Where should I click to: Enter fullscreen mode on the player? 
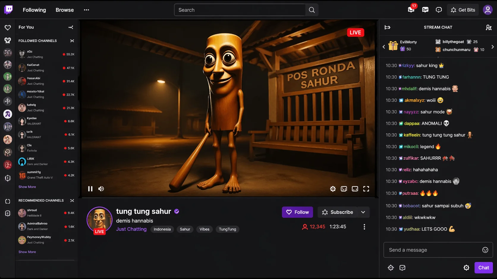[366, 189]
